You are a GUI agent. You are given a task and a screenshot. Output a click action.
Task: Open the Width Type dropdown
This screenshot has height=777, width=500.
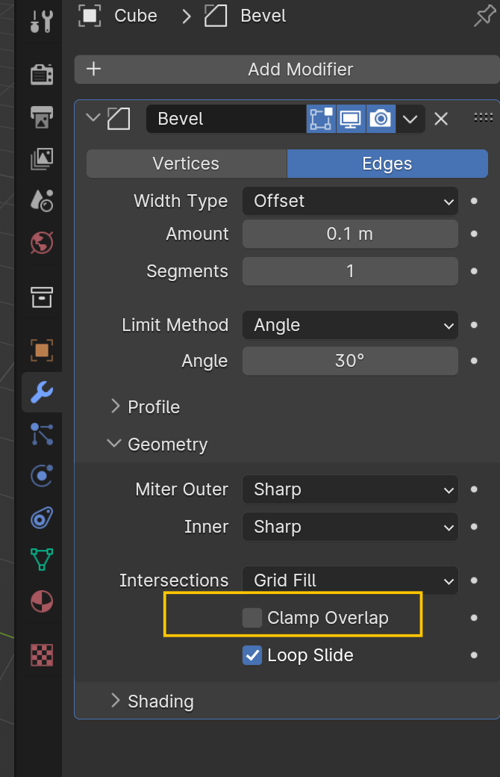[x=350, y=201]
